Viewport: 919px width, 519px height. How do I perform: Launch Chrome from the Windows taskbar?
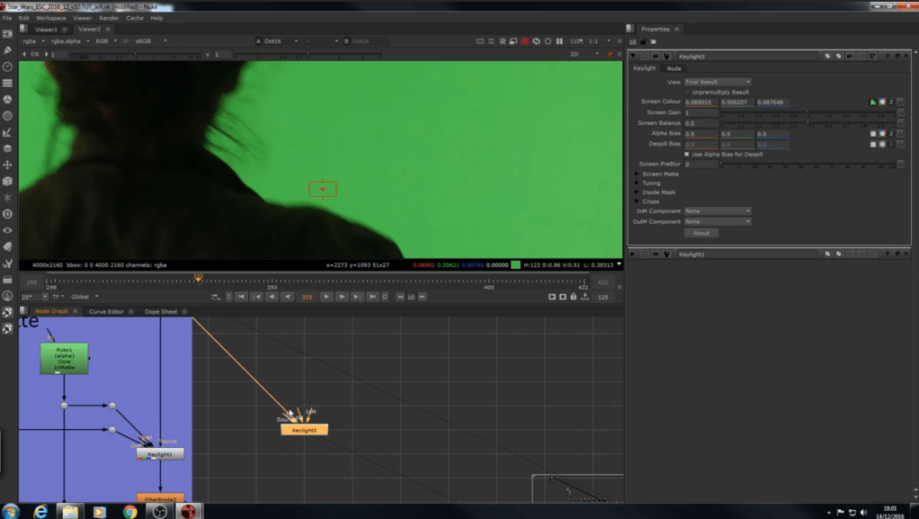(129, 511)
